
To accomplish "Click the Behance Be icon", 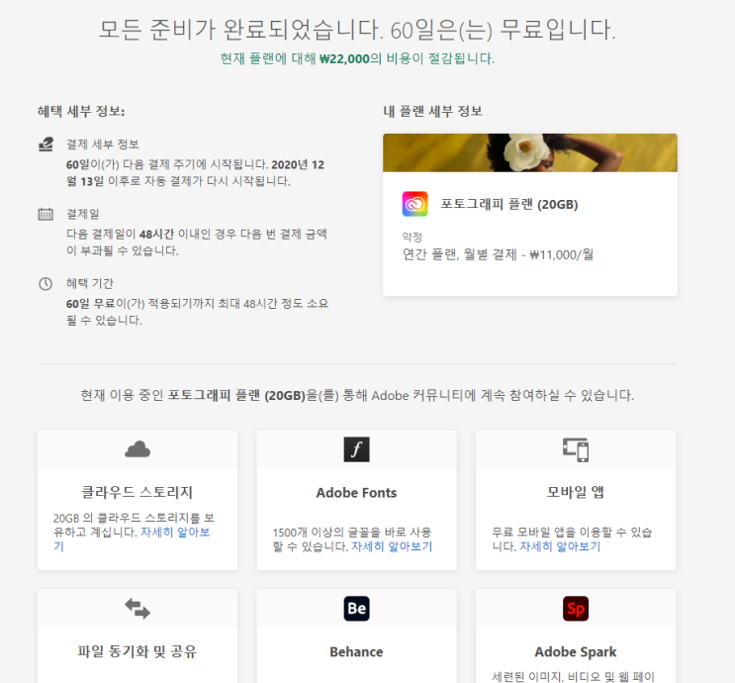I will coord(356,609).
